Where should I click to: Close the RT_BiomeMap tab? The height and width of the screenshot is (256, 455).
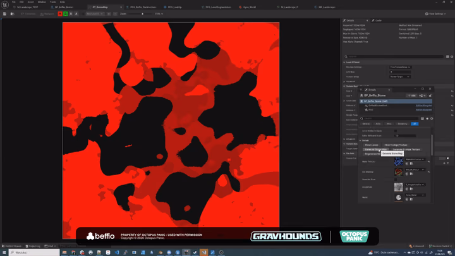click(x=121, y=7)
